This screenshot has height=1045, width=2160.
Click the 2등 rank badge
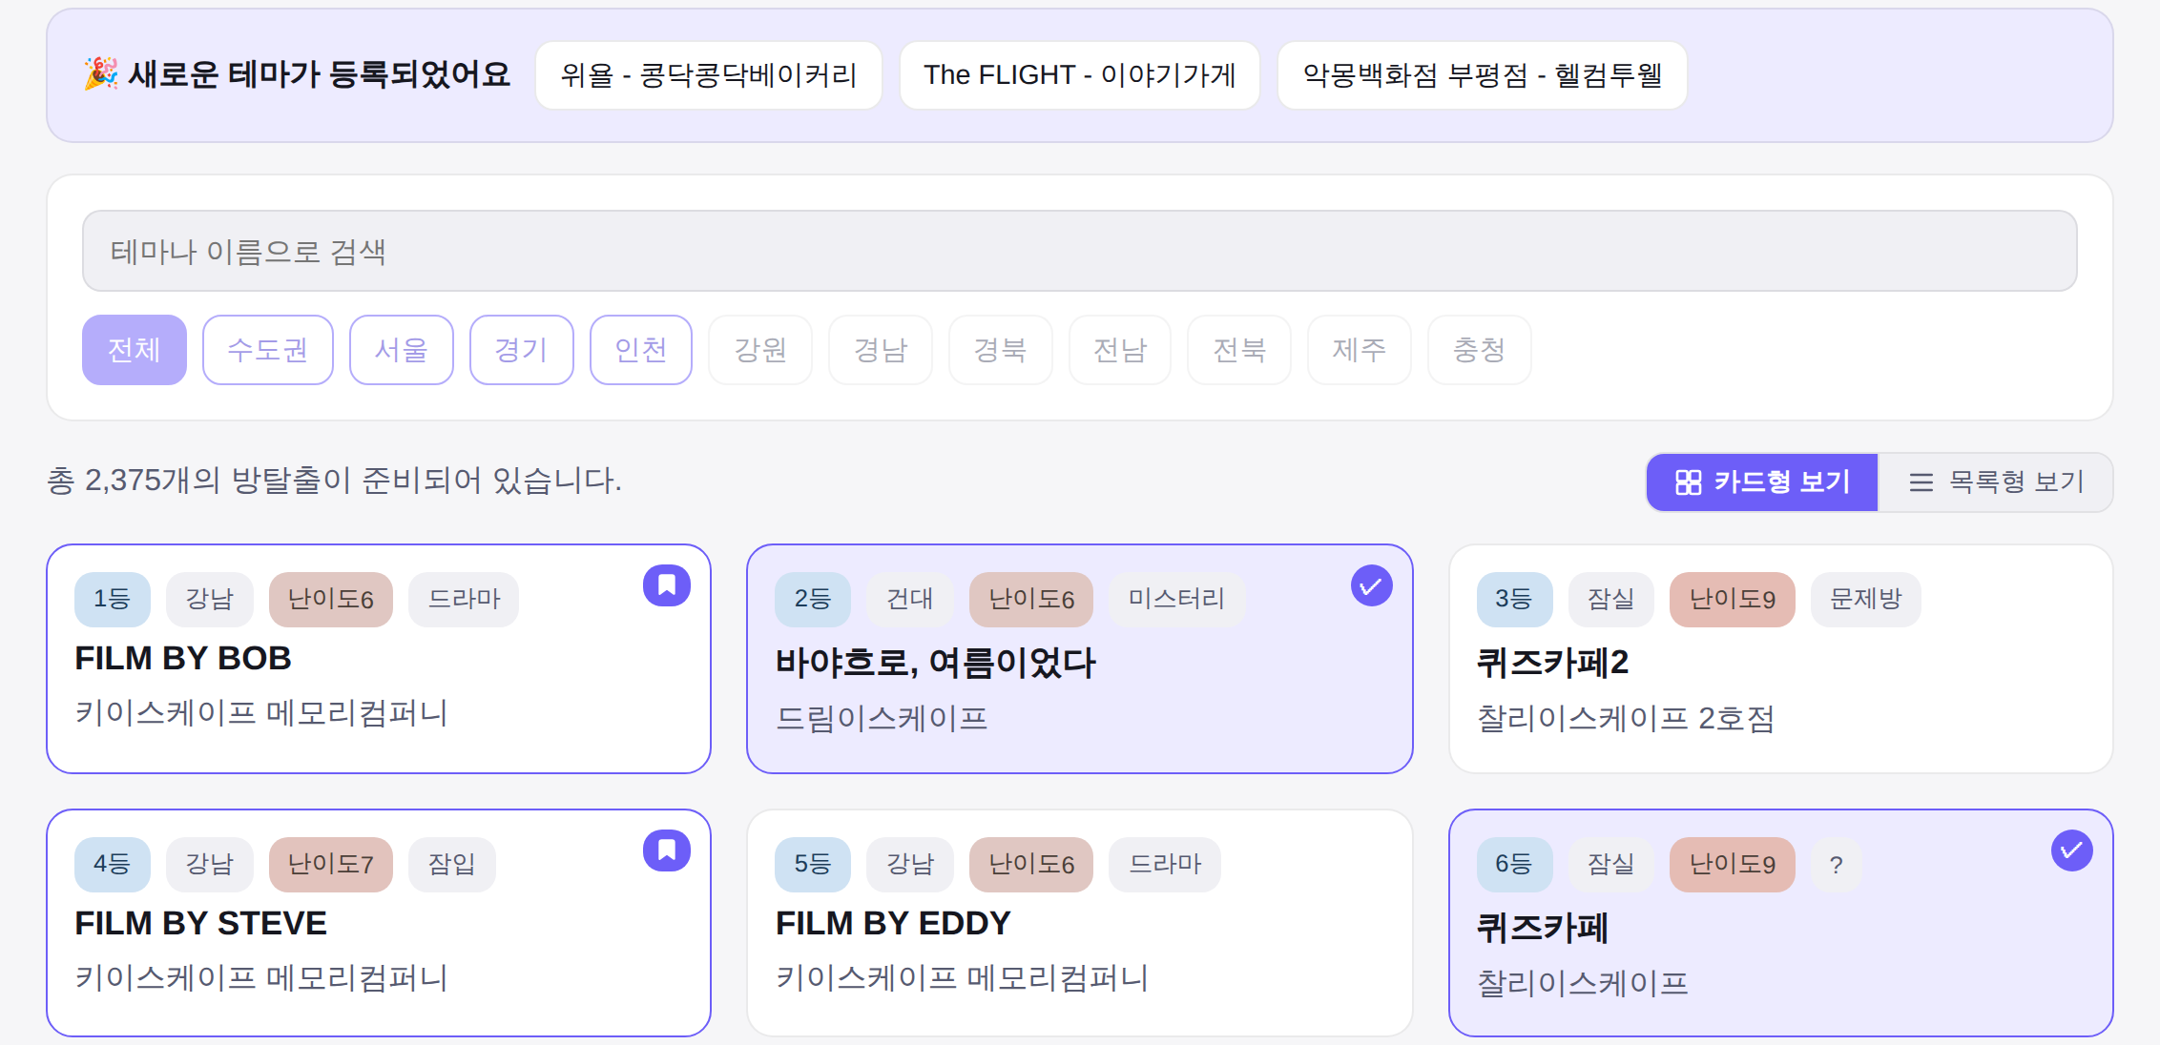[x=813, y=599]
